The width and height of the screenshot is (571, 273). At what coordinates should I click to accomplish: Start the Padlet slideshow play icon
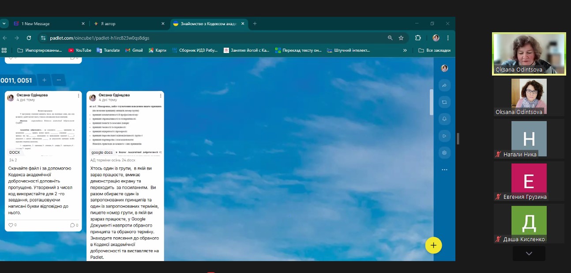(444, 136)
